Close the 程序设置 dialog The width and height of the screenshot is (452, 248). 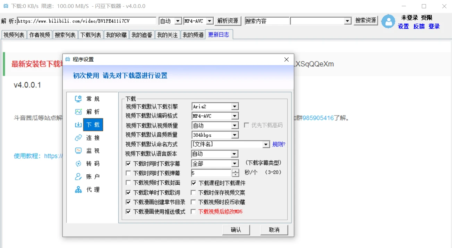pyautogui.click(x=287, y=59)
